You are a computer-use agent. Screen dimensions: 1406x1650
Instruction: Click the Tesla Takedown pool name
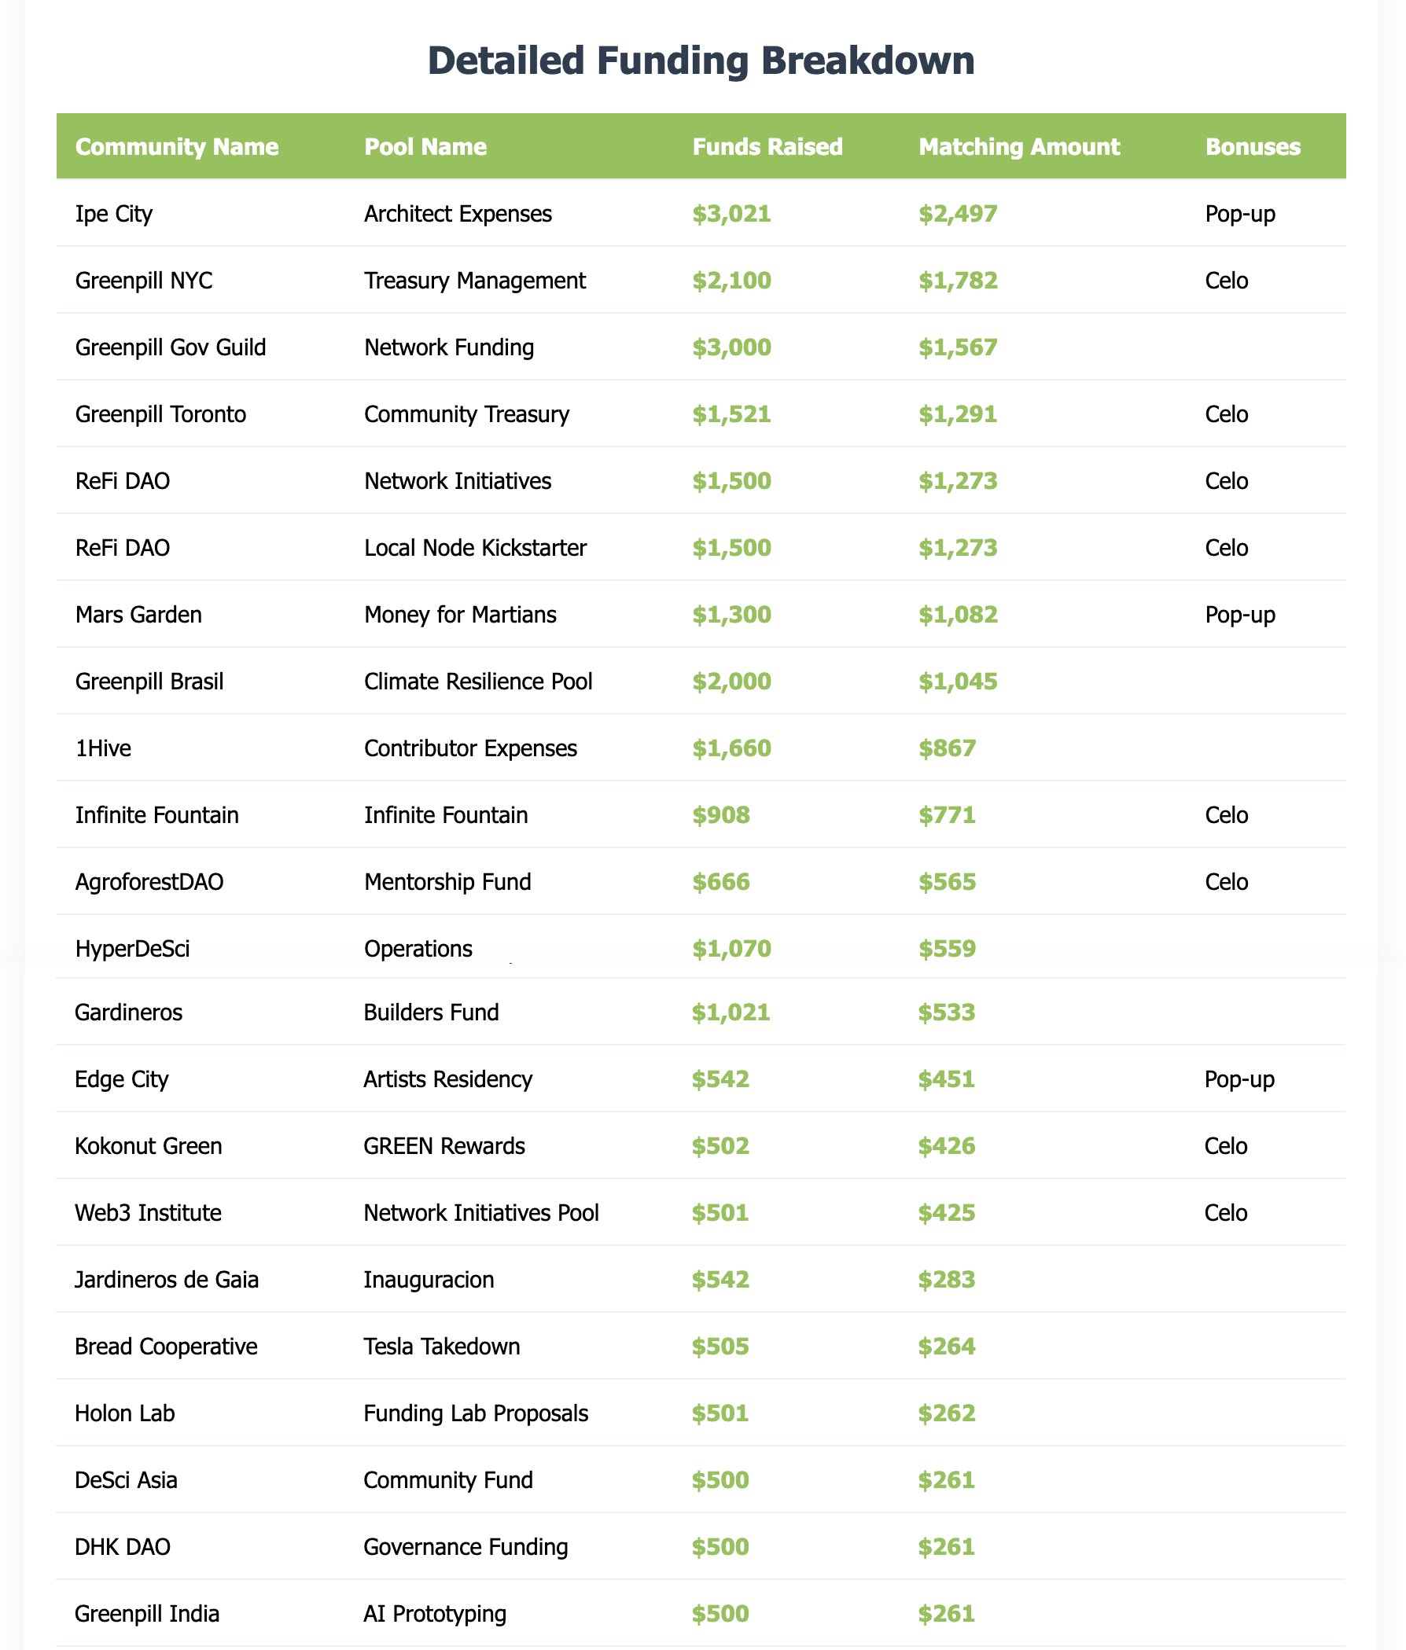(441, 1347)
